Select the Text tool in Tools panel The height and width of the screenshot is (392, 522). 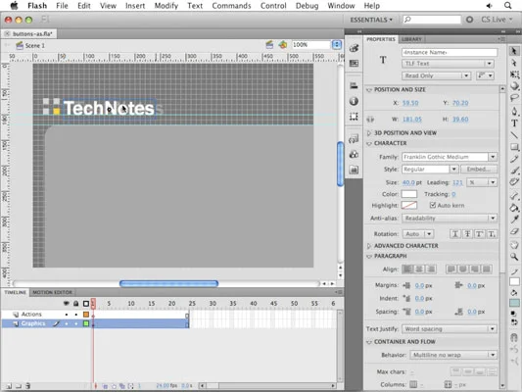point(514,122)
